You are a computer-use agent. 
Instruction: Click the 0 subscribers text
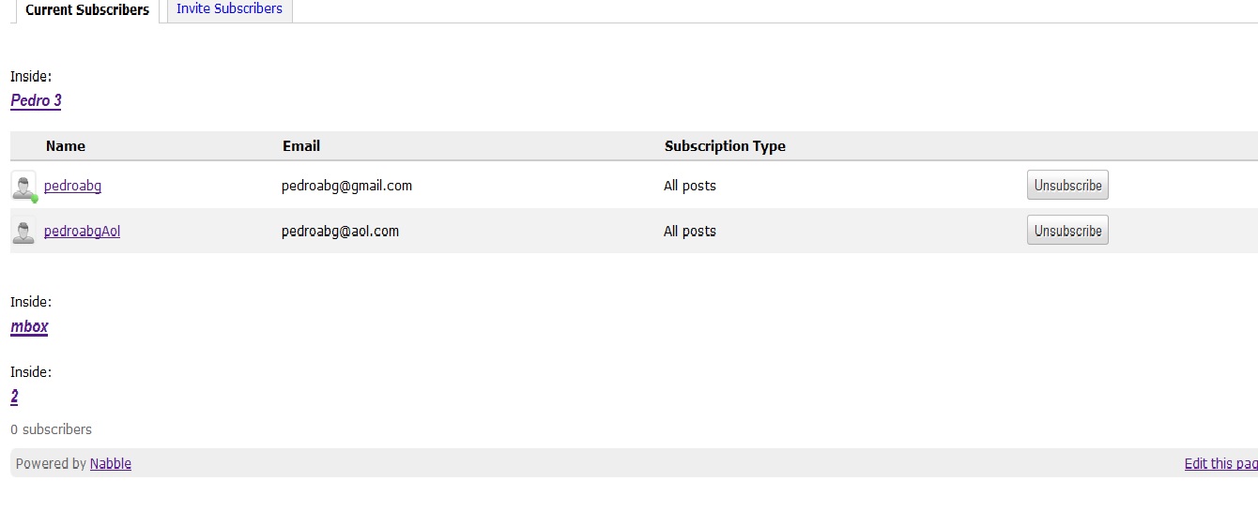pyautogui.click(x=52, y=429)
